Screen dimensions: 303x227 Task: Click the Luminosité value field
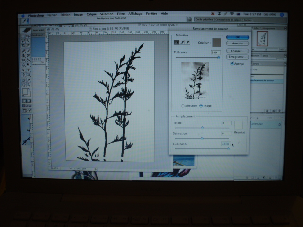click(226, 144)
